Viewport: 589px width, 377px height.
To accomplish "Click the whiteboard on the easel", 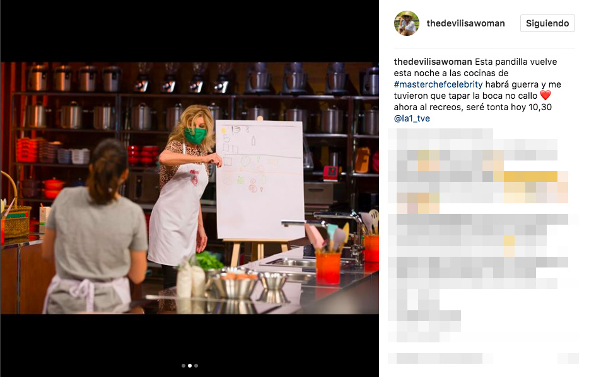I will 260,179.
